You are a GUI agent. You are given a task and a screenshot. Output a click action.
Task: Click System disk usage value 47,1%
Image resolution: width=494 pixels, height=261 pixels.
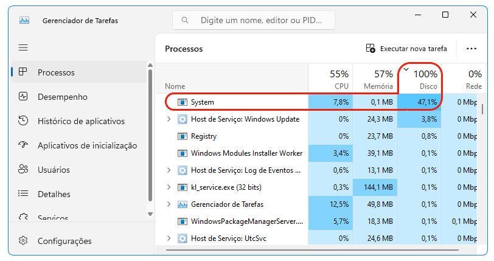pyautogui.click(x=427, y=102)
